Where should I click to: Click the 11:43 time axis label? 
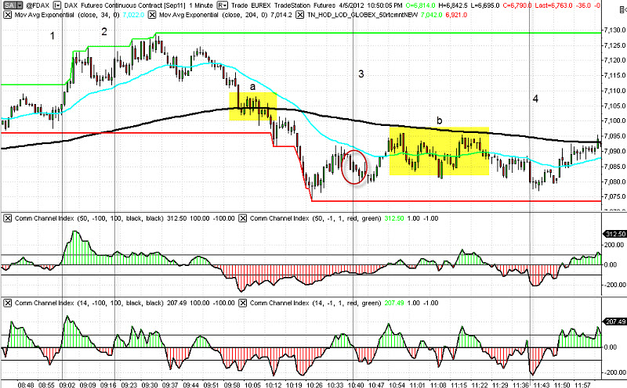point(542,385)
